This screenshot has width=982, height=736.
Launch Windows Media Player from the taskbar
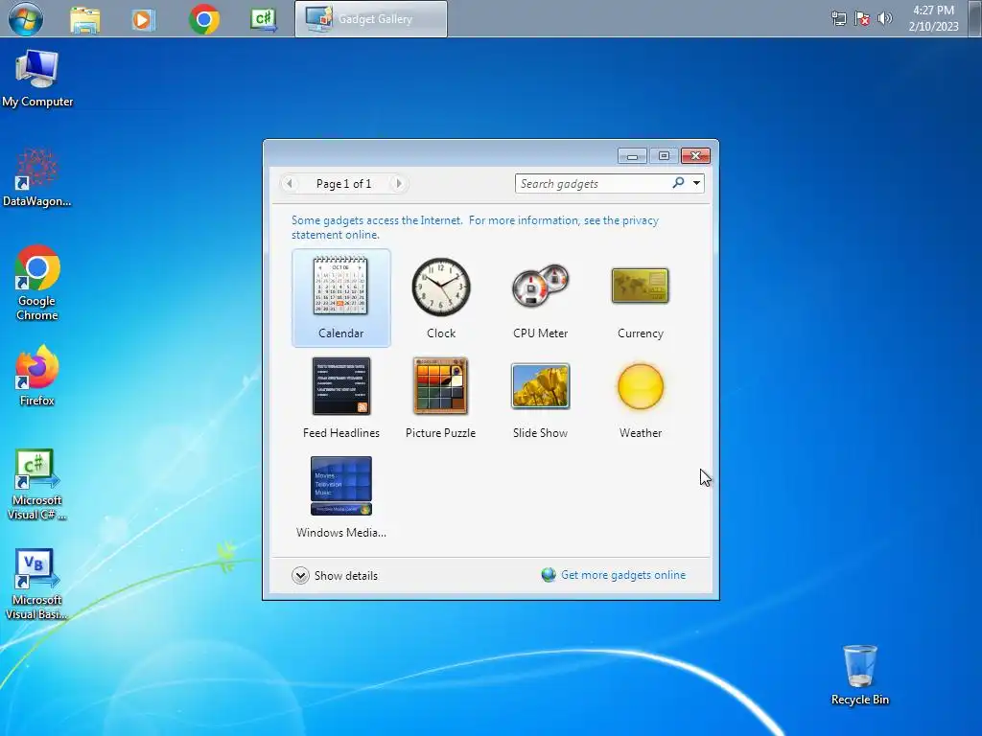[x=144, y=19]
